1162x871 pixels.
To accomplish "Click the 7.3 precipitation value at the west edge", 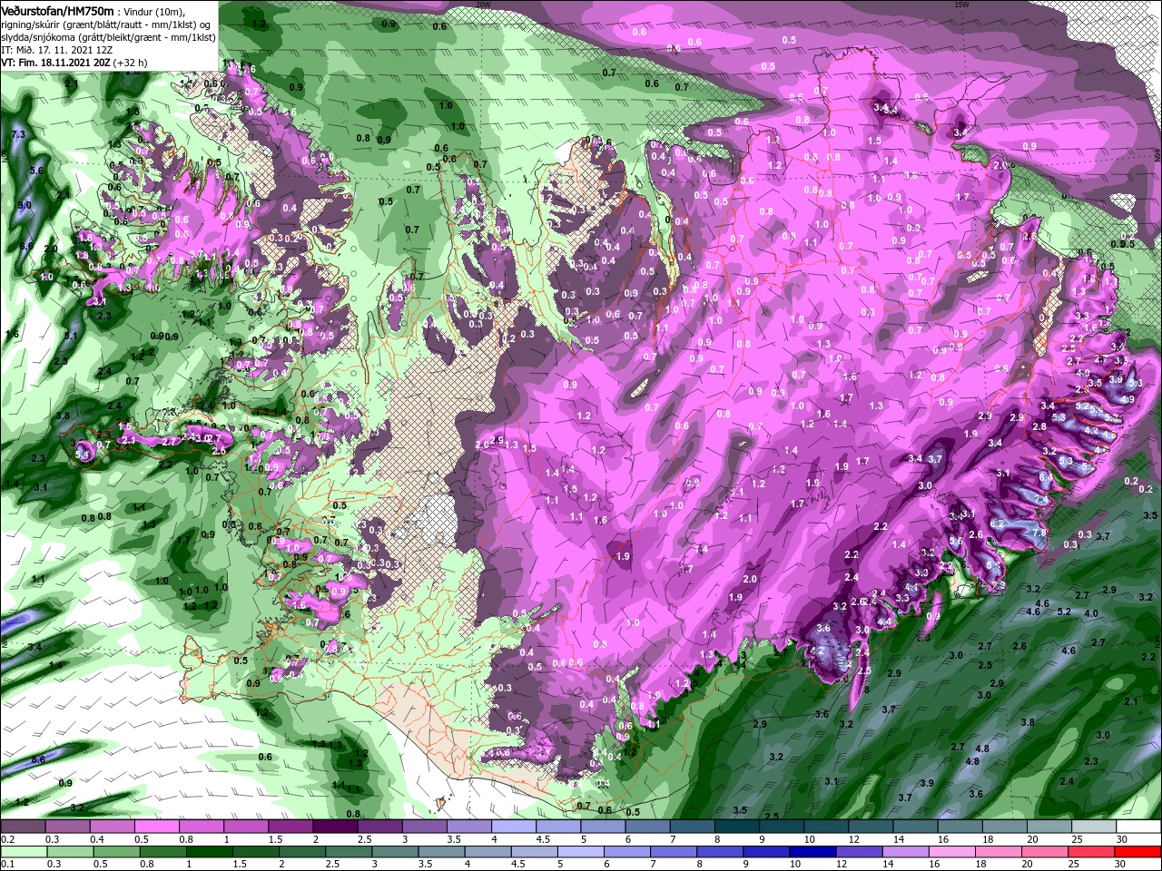I will 18,135.
